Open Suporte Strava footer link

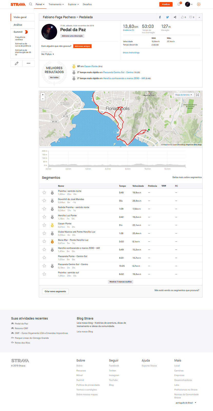(149, 366)
